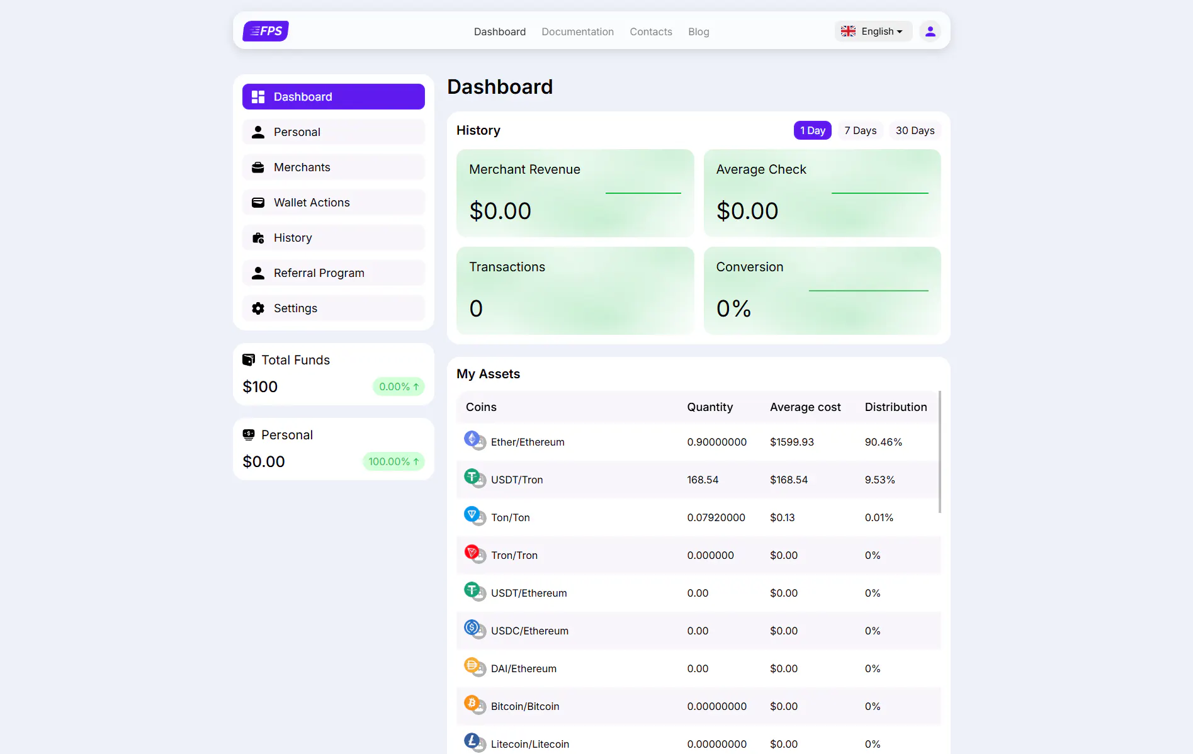Image resolution: width=1193 pixels, height=754 pixels.
Task: Click the FPS logo
Action: 266,31
